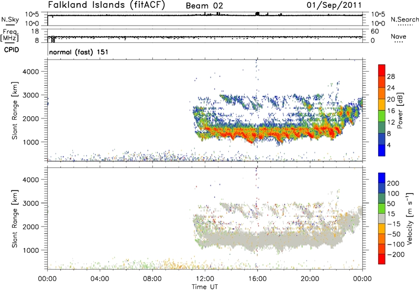Select the red bottom segment of Velocity colorbar
419x290 pixels.
(382, 259)
